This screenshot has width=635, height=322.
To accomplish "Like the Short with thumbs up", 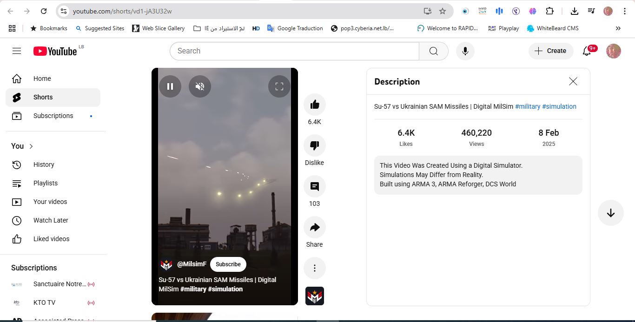I will pyautogui.click(x=315, y=105).
